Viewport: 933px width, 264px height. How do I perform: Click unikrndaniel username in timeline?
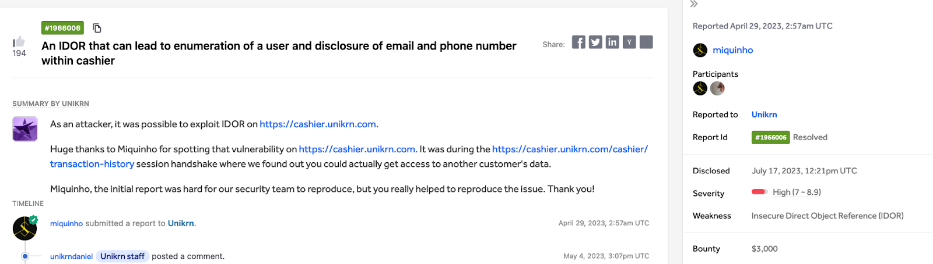(x=71, y=256)
